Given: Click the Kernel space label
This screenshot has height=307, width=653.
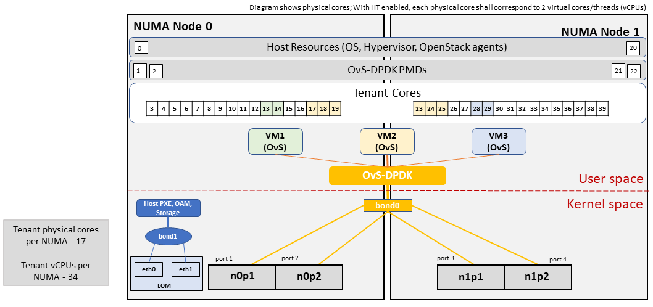Looking at the screenshot, I should click(605, 204).
